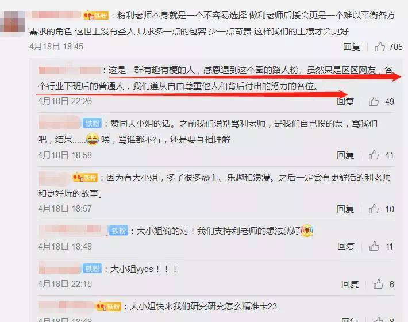
Task: Click blue 铁粉 badge on 大小姐yyds reply
Action: pos(92,269)
